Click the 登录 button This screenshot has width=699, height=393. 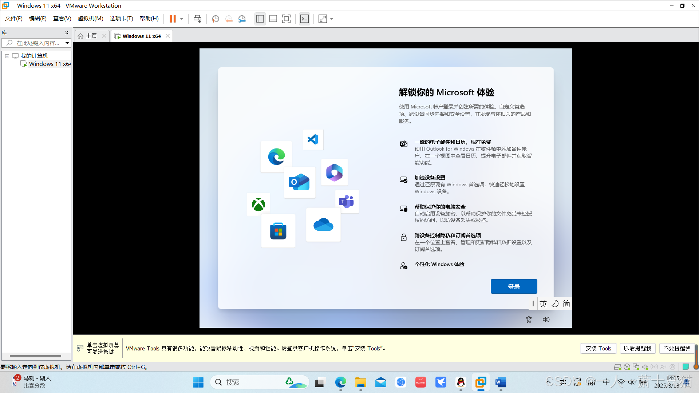[514, 286]
